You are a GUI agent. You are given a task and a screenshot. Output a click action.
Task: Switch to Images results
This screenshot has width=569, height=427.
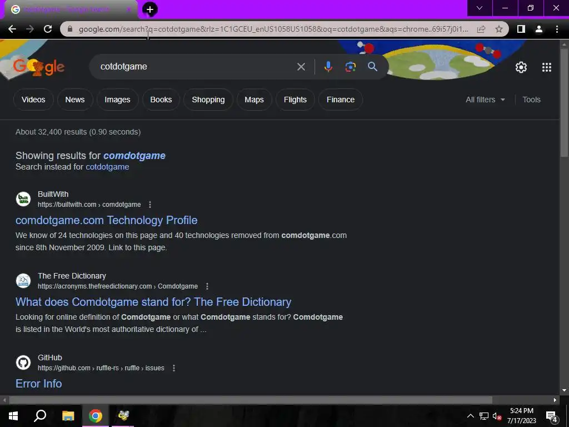pyautogui.click(x=117, y=100)
